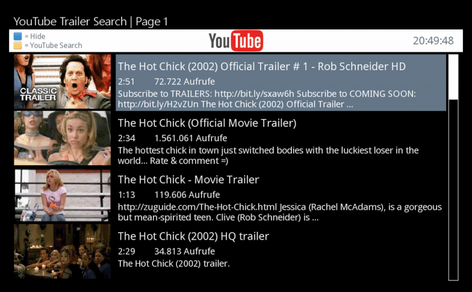Select The Hot Chick - Movie Trailer title
This screenshot has height=292, width=472.
tap(189, 180)
